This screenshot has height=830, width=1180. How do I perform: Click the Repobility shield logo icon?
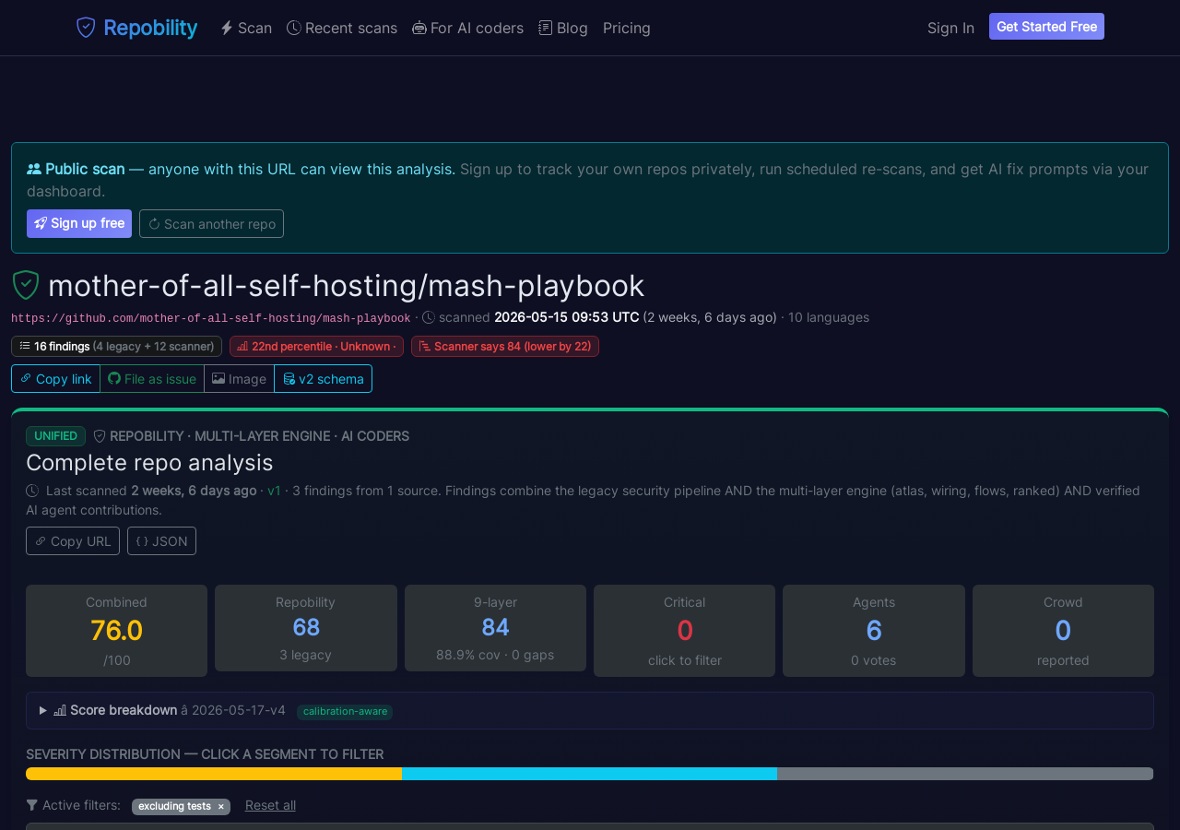point(86,28)
